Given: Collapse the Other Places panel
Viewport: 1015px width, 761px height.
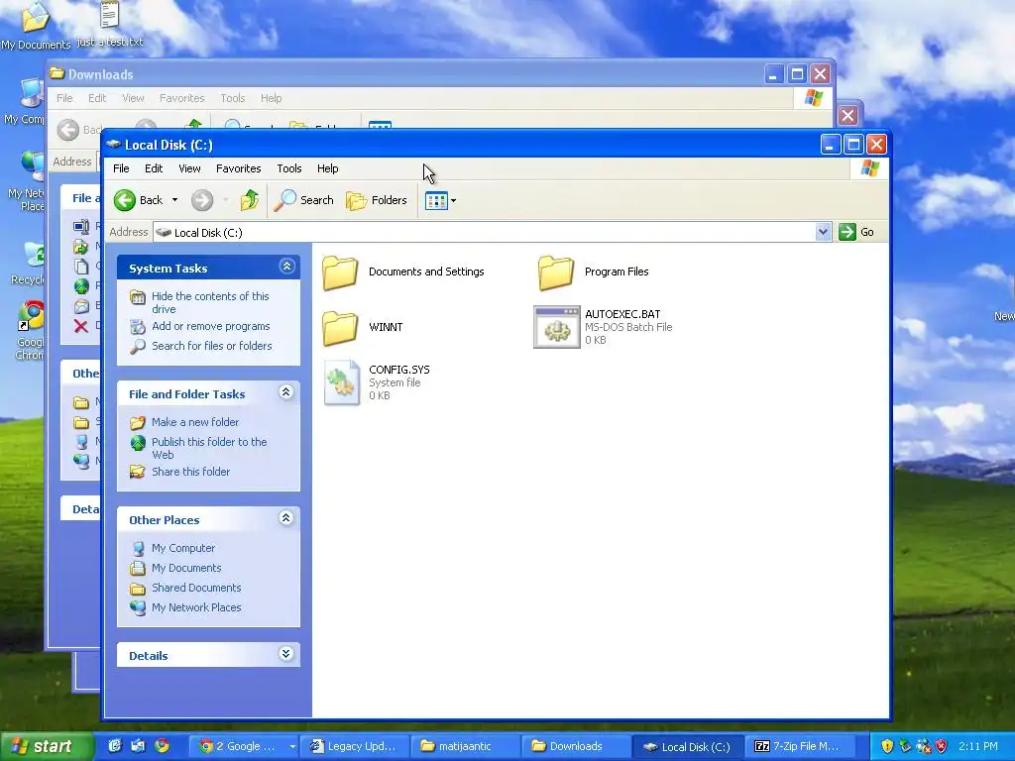Looking at the screenshot, I should point(286,517).
